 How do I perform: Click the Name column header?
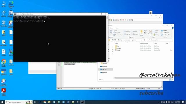pos(117,43)
